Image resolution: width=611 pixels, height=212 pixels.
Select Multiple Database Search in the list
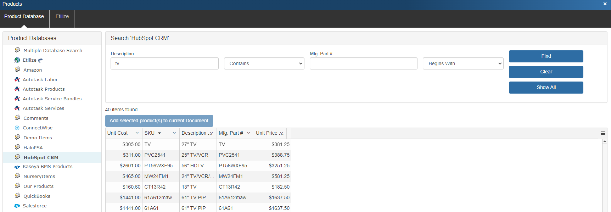(53, 50)
